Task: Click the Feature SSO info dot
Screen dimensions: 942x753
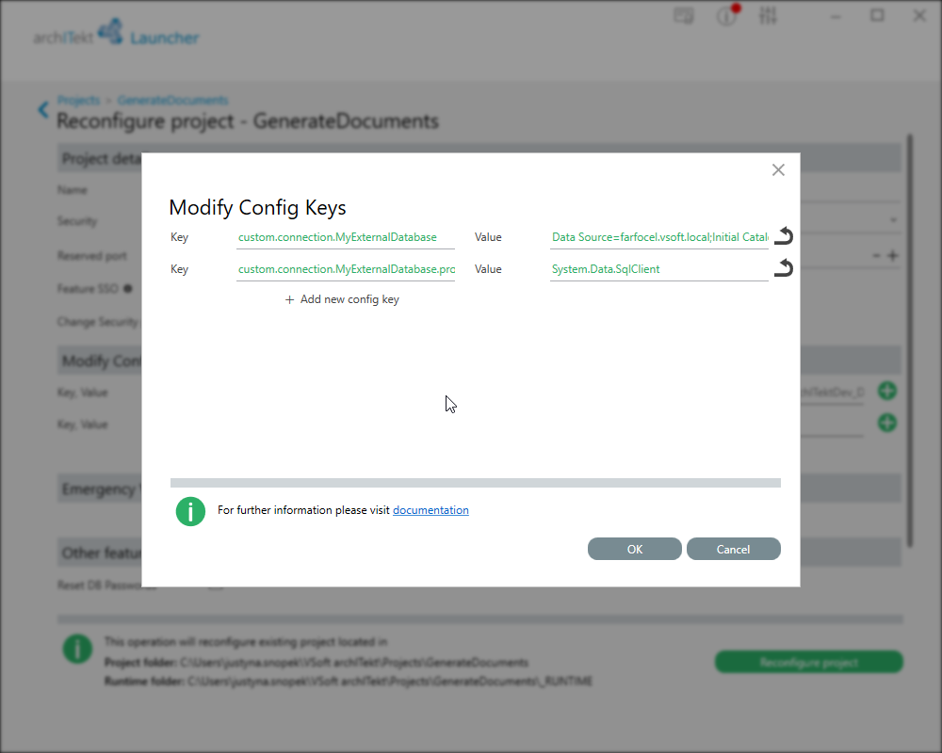Action: [127, 289]
